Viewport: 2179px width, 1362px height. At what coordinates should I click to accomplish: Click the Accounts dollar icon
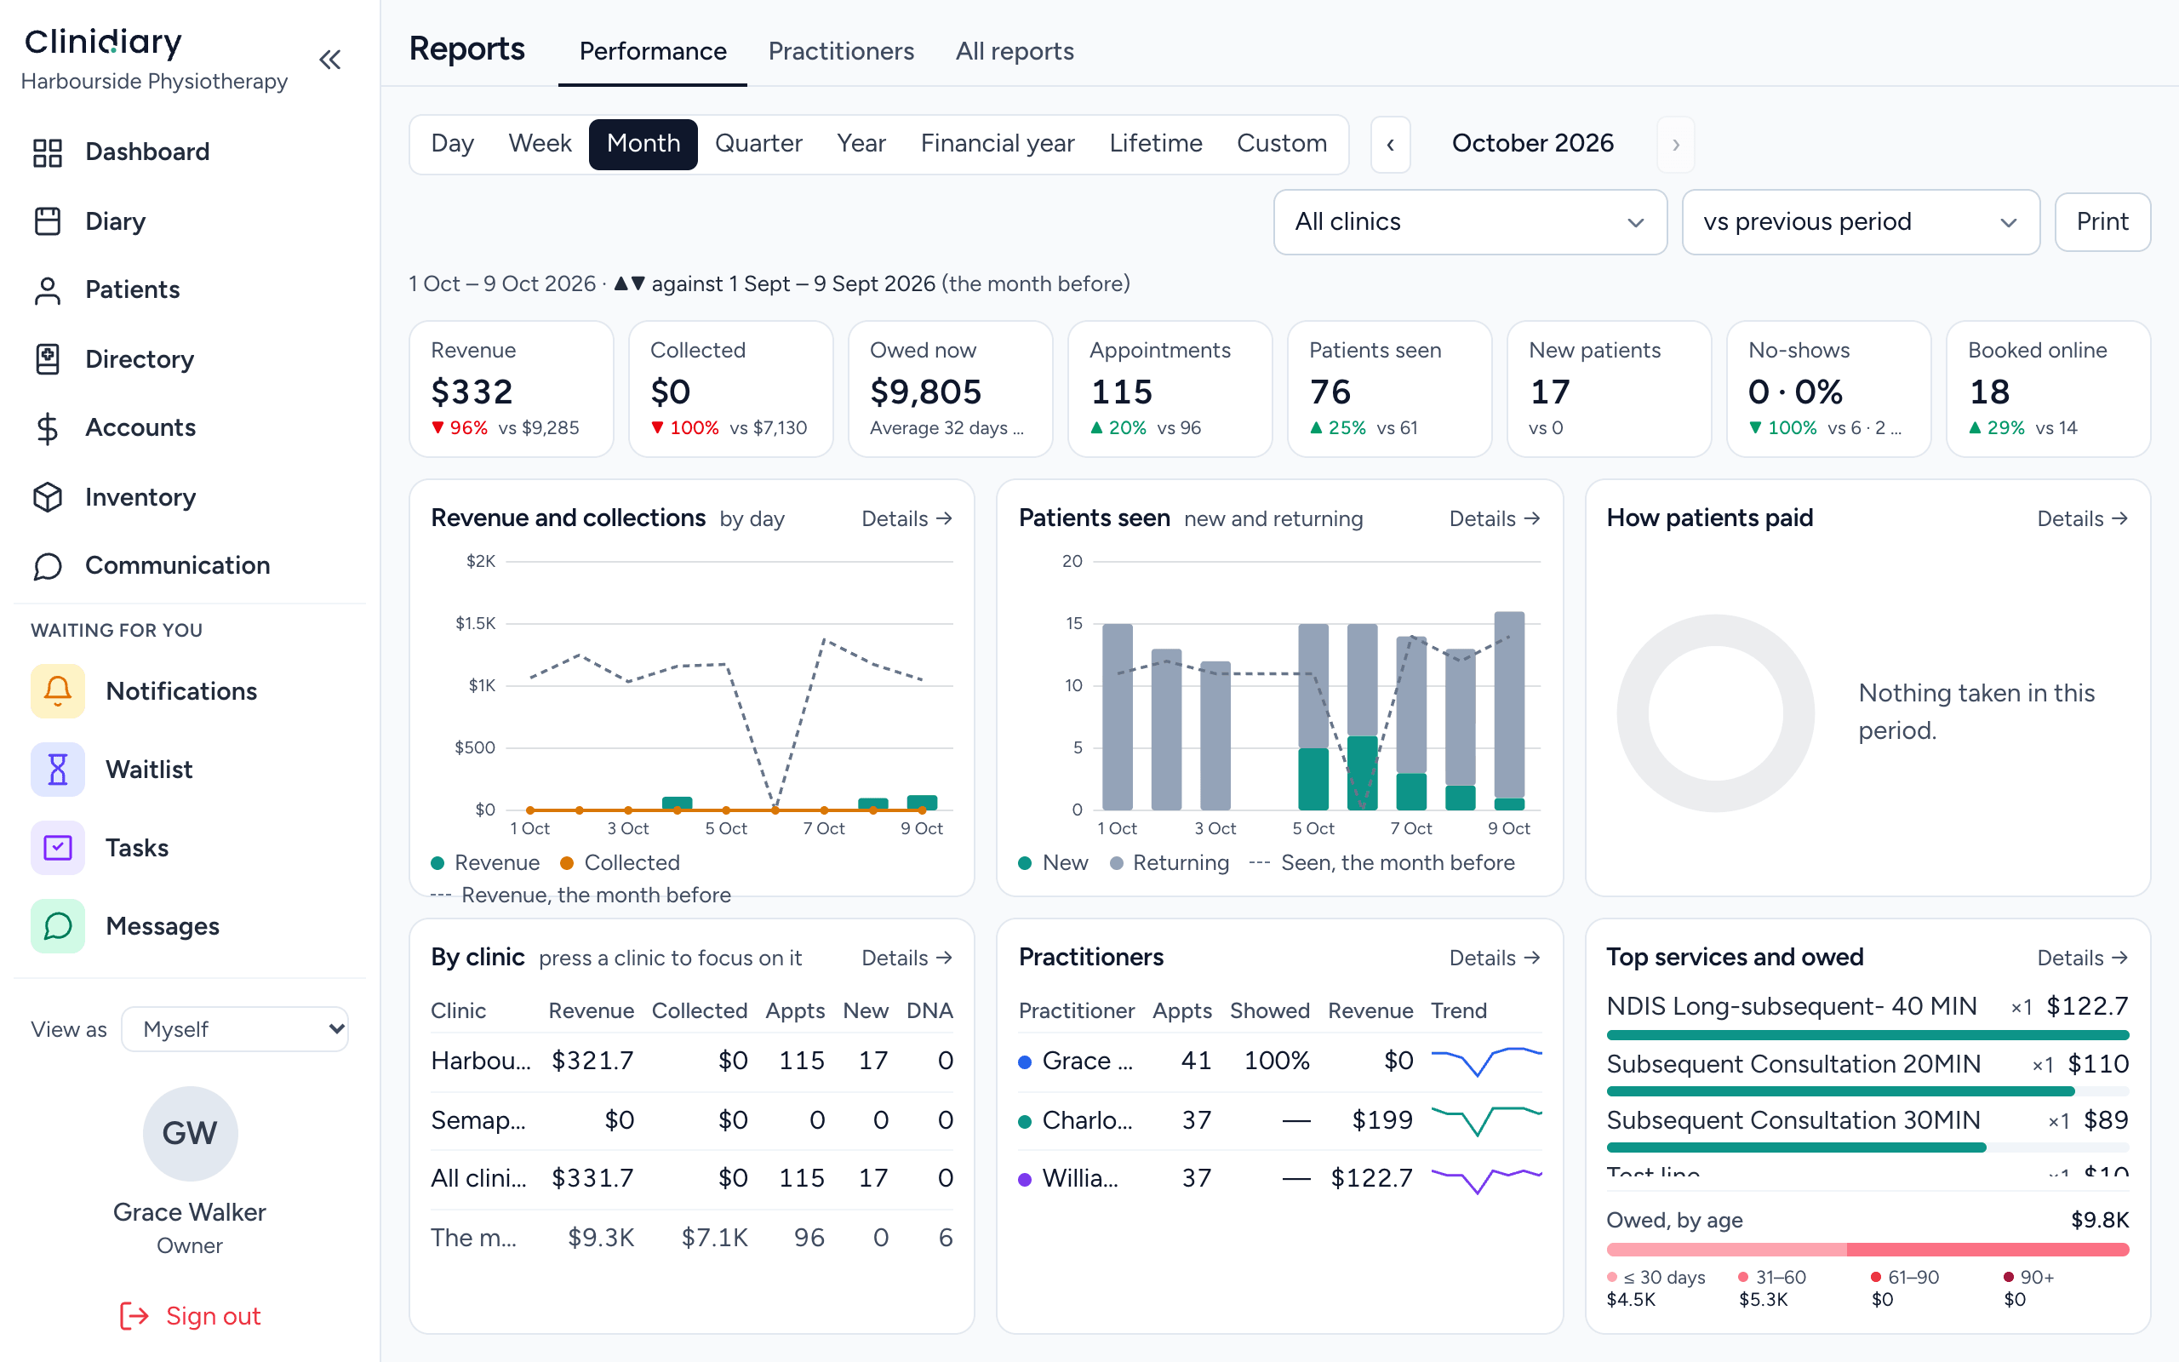[x=48, y=428]
